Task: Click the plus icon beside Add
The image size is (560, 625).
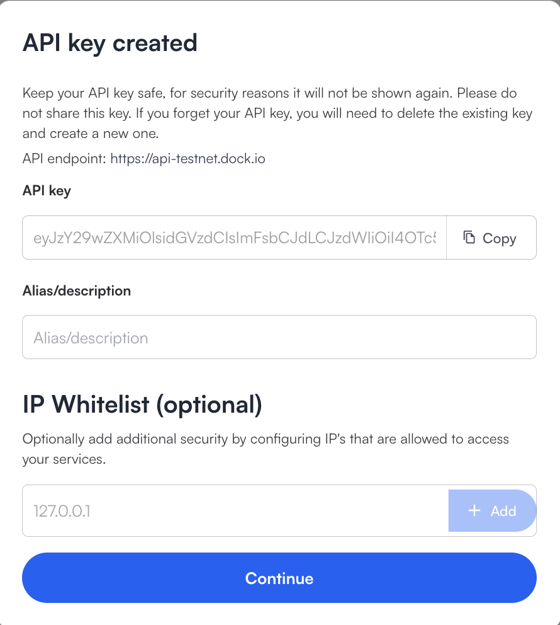Action: coord(474,510)
